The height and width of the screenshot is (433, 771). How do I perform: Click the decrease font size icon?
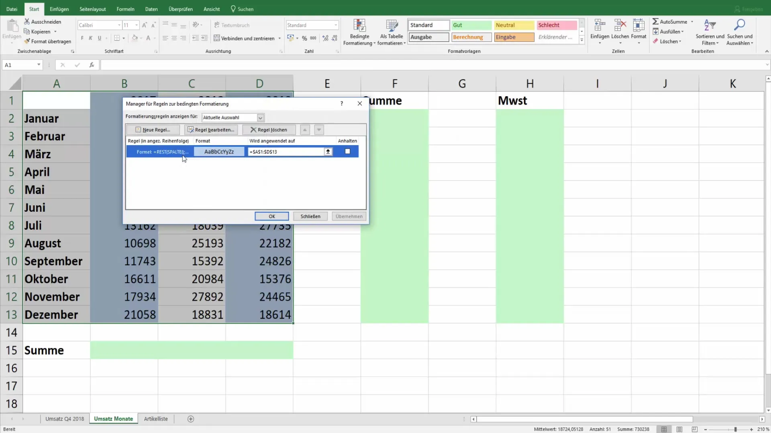[153, 25]
